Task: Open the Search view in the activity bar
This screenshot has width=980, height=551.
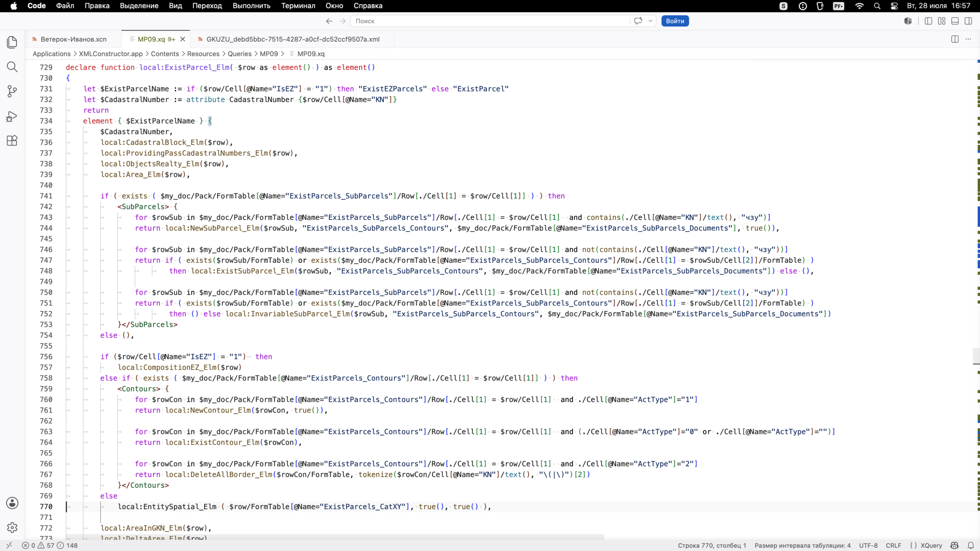Action: [x=12, y=67]
